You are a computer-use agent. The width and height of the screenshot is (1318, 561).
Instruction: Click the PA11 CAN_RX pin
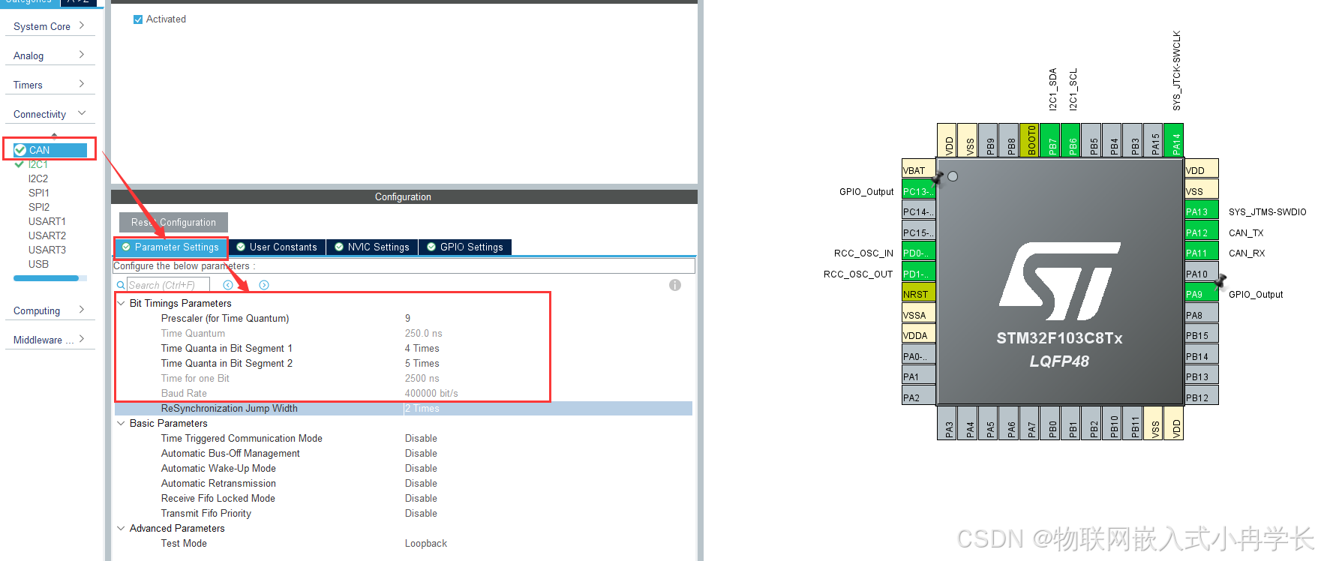pos(1201,253)
